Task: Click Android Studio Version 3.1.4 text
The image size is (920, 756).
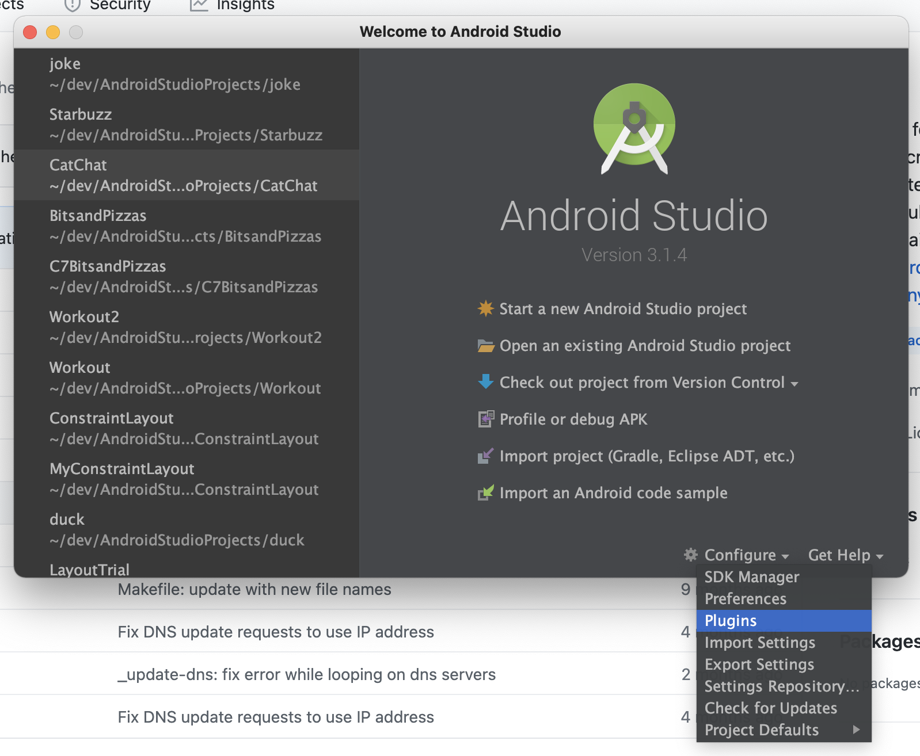Action: tap(634, 255)
